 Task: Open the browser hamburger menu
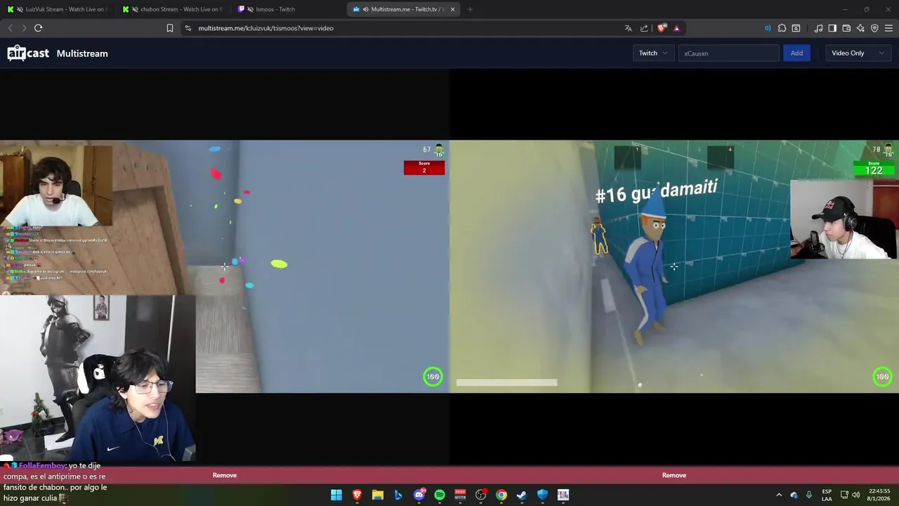888,28
